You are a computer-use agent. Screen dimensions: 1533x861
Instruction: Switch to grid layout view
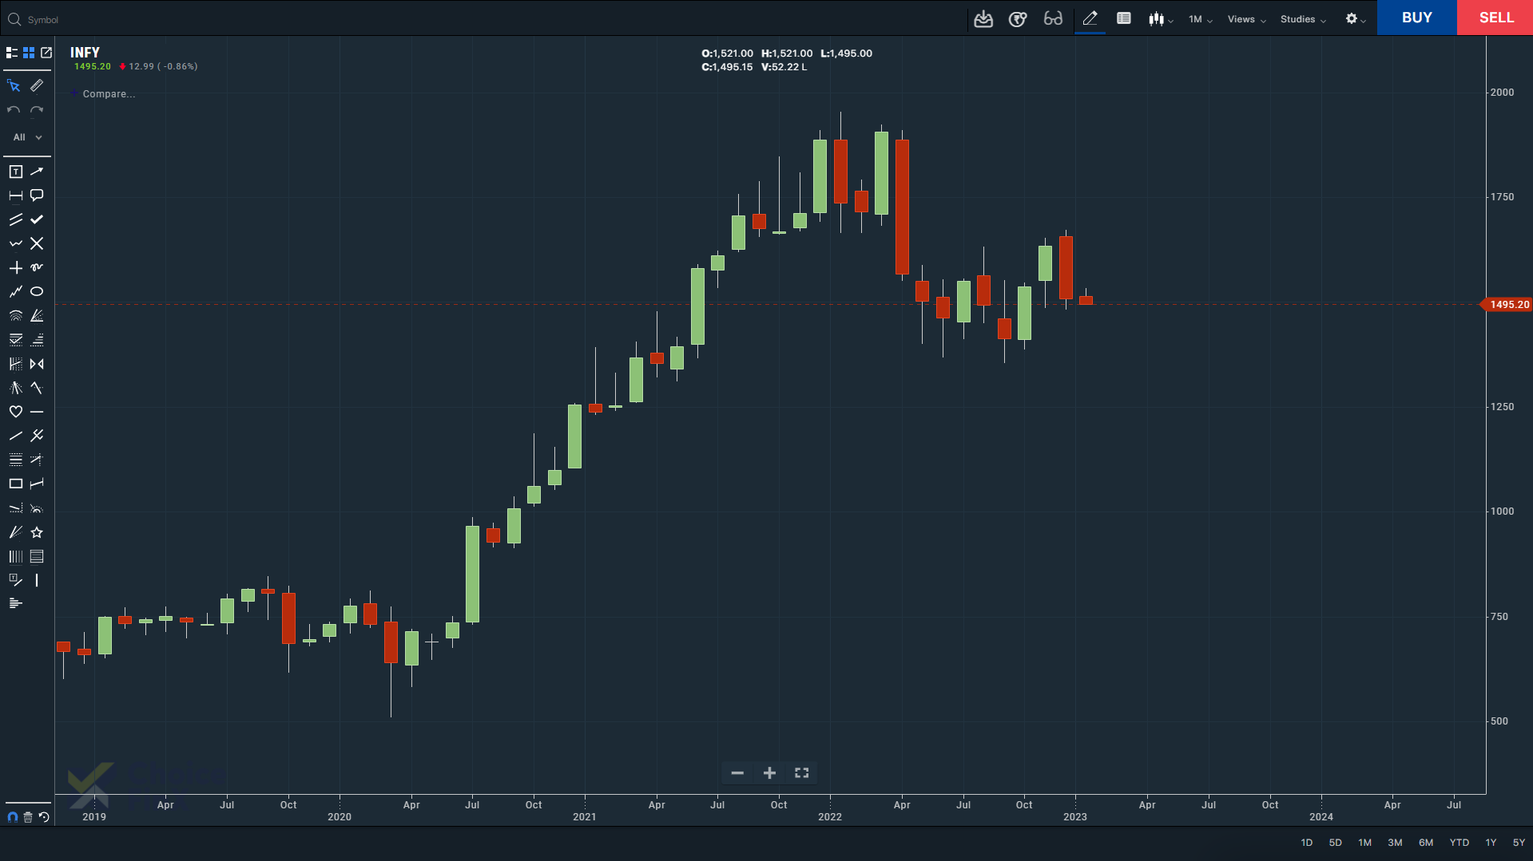pyautogui.click(x=29, y=53)
